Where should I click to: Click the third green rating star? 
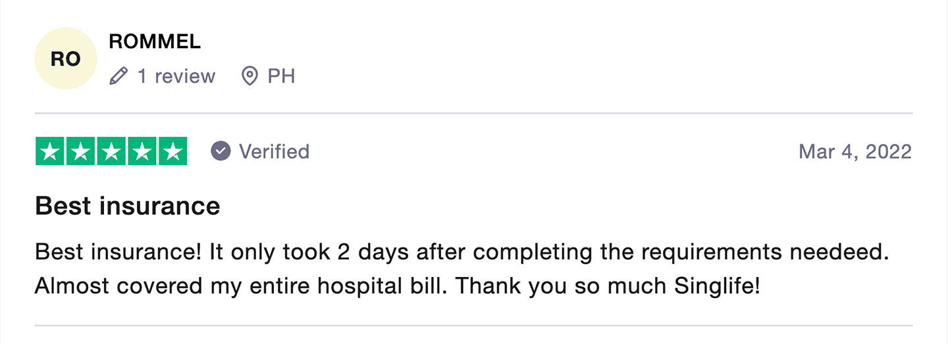tap(111, 151)
